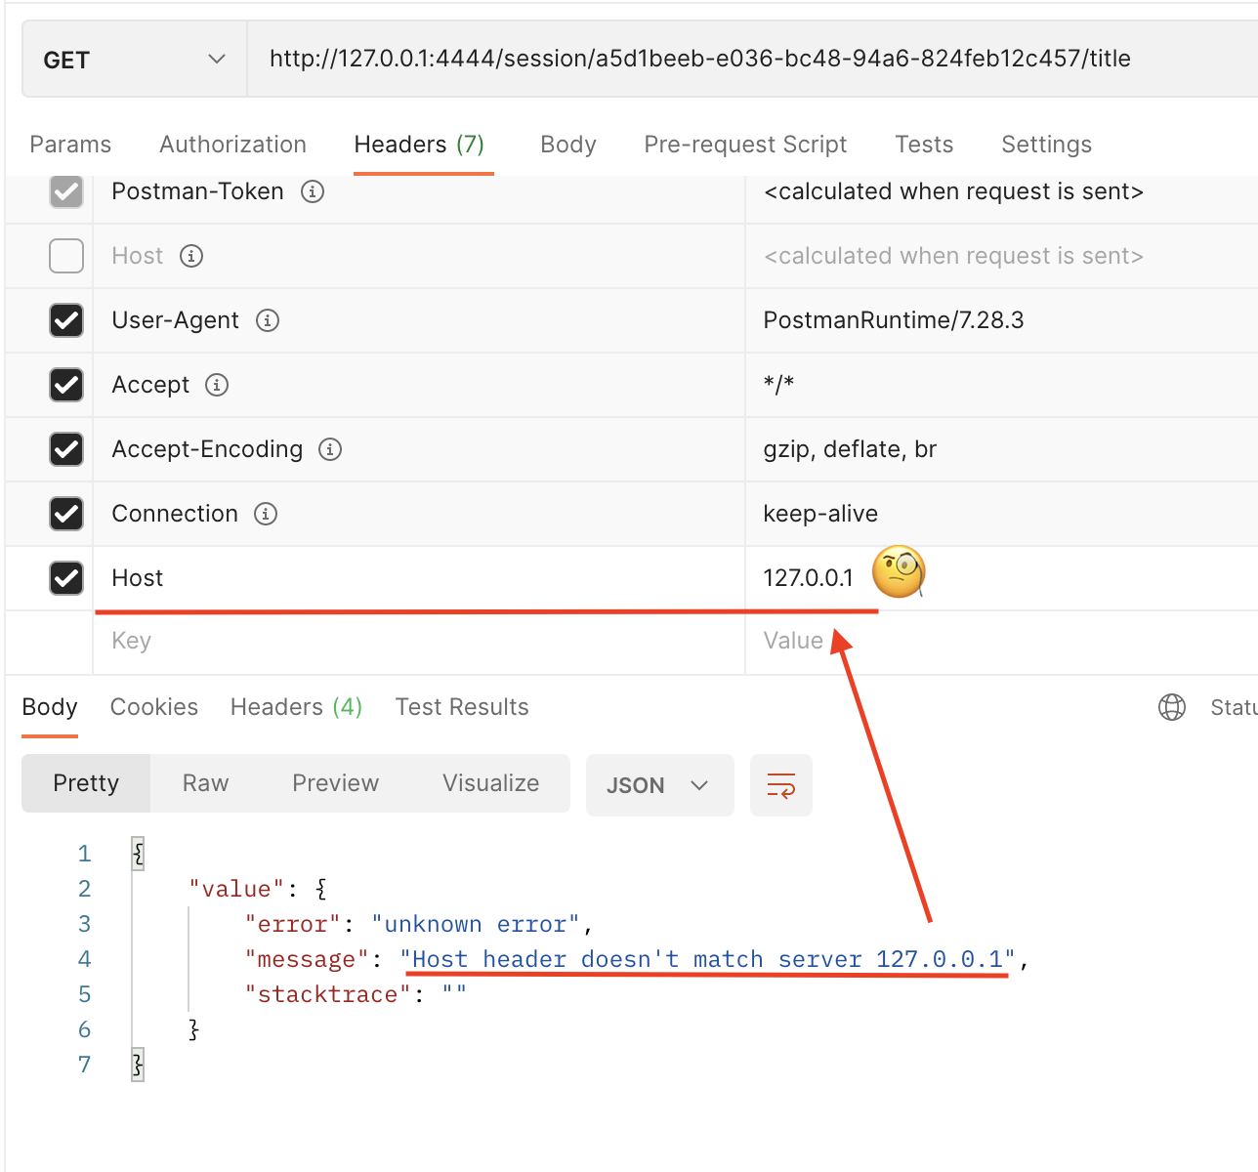
Task: Uncheck the Accept-Encoding header checkbox
Action: click(x=65, y=449)
